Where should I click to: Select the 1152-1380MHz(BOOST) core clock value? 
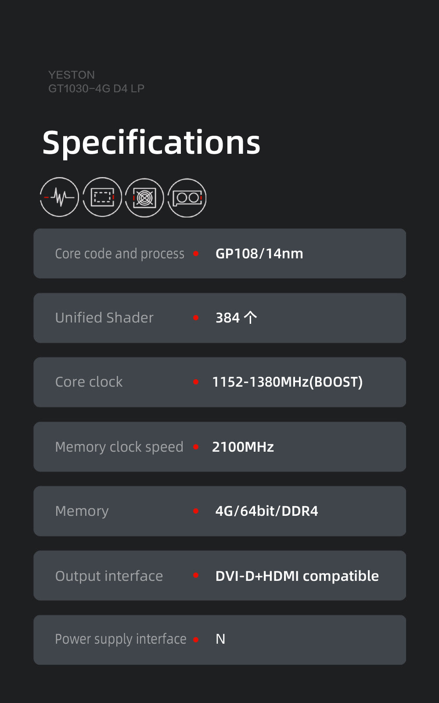coord(287,382)
